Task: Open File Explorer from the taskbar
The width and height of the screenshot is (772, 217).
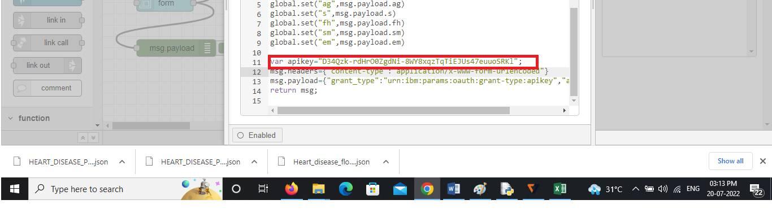Action: (318, 189)
